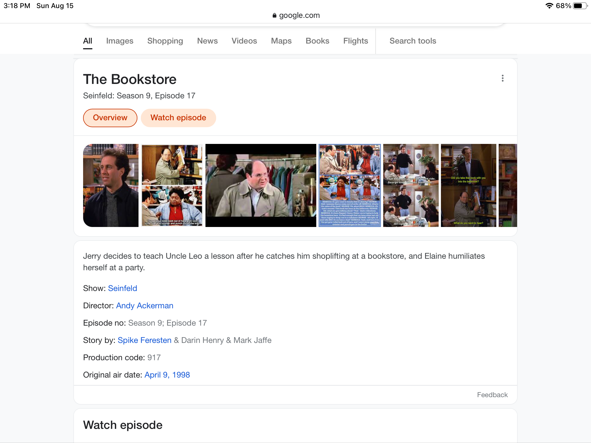Tap the Wi-Fi status icon
Image resolution: width=591 pixels, height=443 pixels.
[x=549, y=6]
